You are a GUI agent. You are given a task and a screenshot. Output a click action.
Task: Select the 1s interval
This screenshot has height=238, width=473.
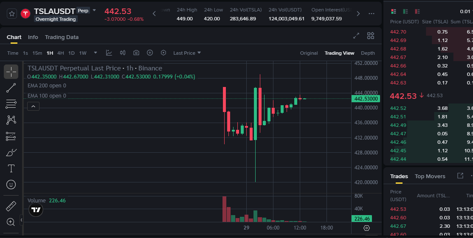click(25, 53)
